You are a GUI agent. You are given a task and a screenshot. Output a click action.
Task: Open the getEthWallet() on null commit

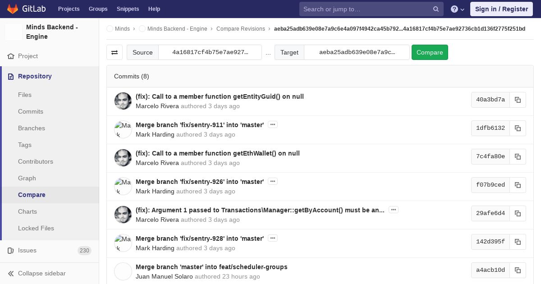(x=218, y=153)
